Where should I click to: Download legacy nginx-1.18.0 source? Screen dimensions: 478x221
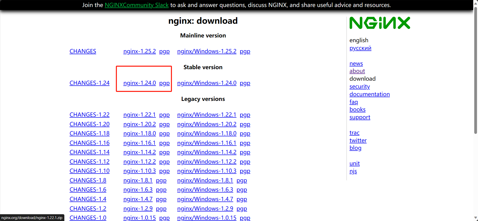tap(139, 133)
